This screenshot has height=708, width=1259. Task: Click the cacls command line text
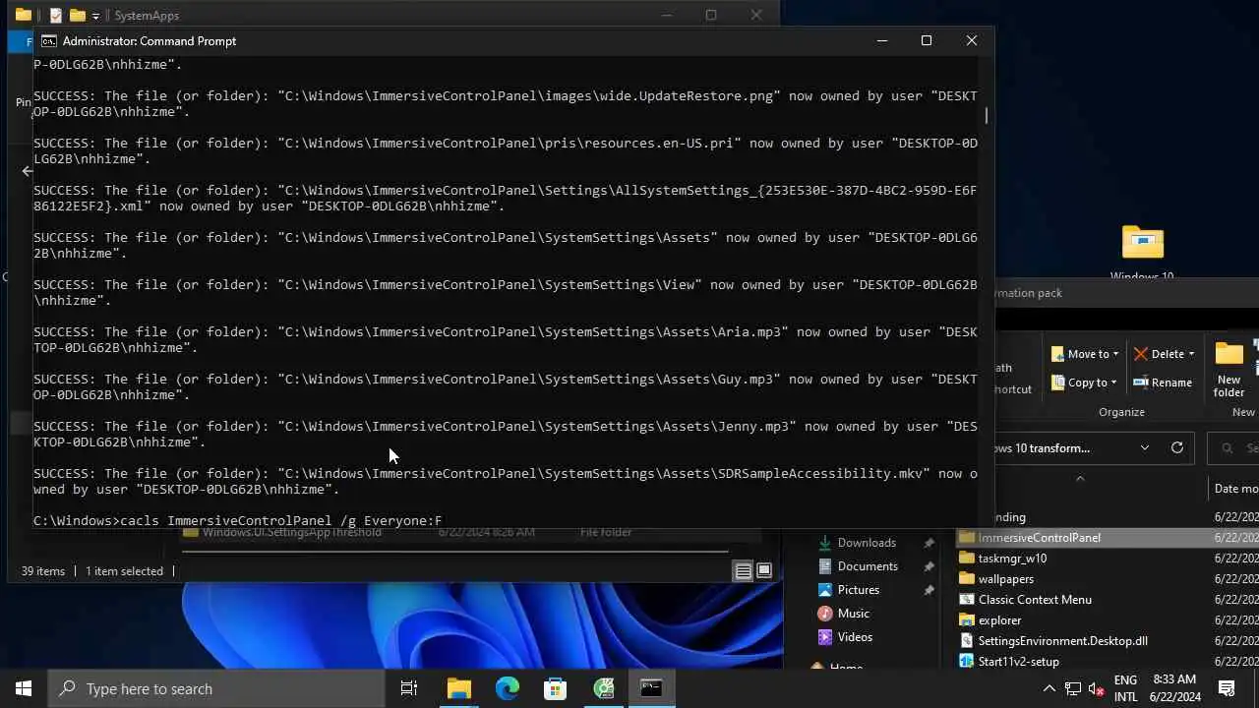281,520
